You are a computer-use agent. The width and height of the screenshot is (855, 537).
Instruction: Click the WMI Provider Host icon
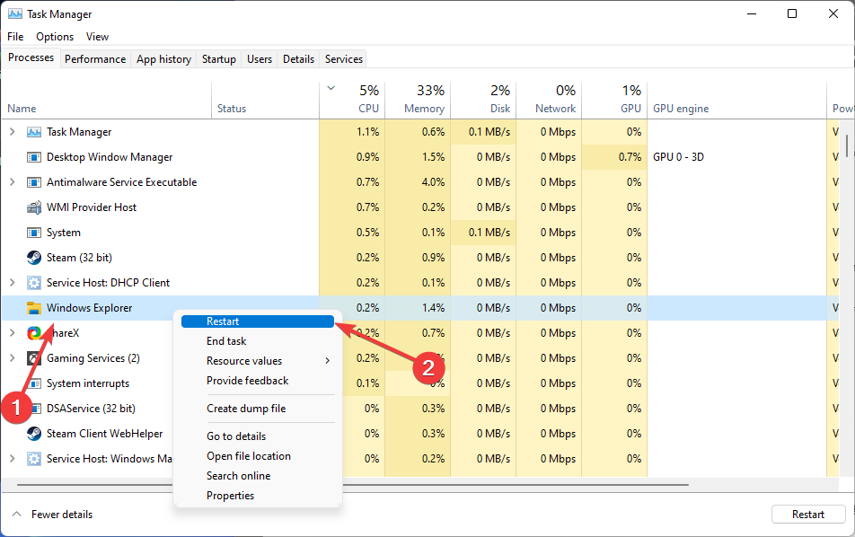pyautogui.click(x=34, y=207)
